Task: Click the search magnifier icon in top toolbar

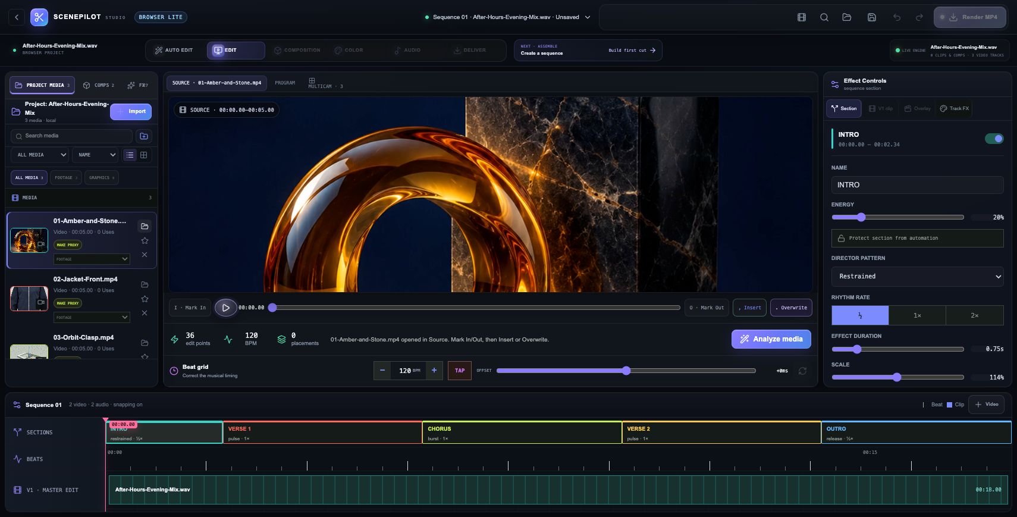Action: click(x=824, y=17)
